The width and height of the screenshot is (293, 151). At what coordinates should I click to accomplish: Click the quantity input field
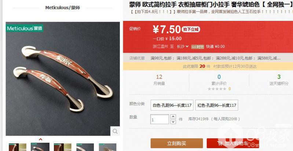[x=160, y=119]
